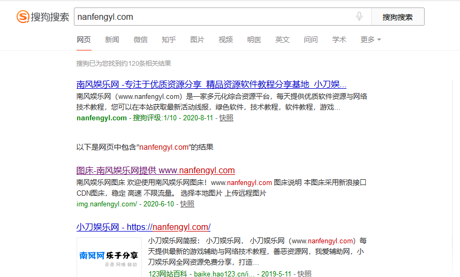Open the 图床-南风娱乐网提供 result link
The width and height of the screenshot is (460, 277).
tap(155, 171)
